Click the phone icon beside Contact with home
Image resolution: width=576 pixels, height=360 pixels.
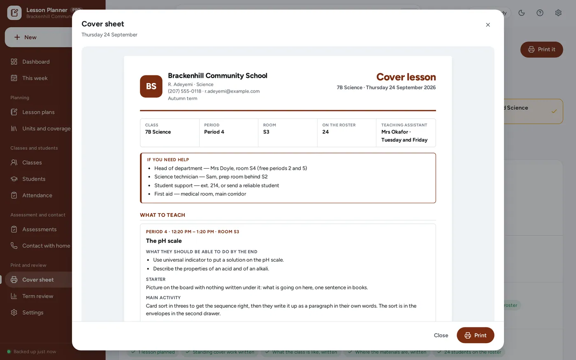coord(14,246)
